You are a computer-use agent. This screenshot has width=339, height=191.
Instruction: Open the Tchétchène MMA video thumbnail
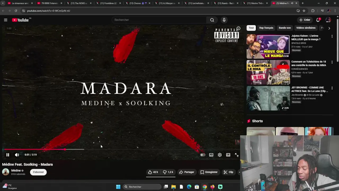point(268,72)
